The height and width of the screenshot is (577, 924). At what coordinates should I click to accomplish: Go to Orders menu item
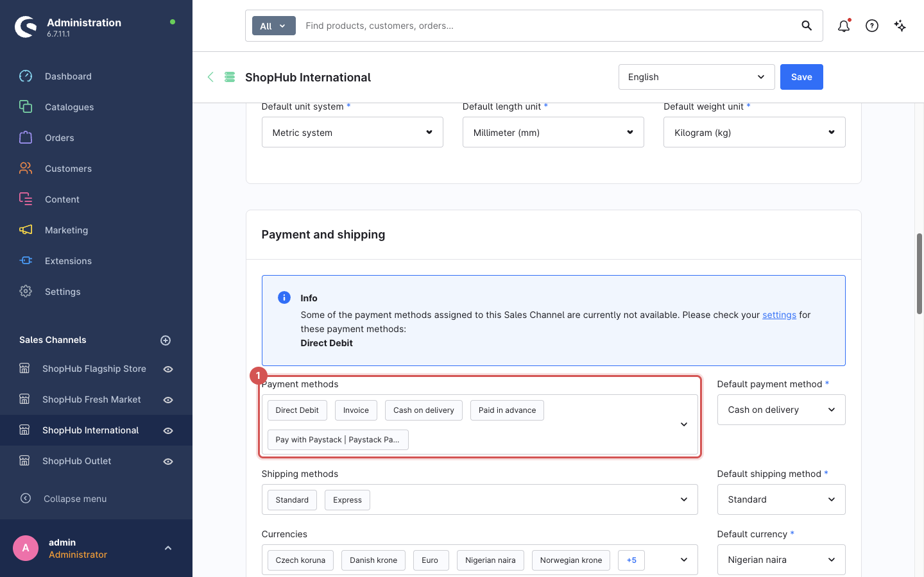coord(60,138)
